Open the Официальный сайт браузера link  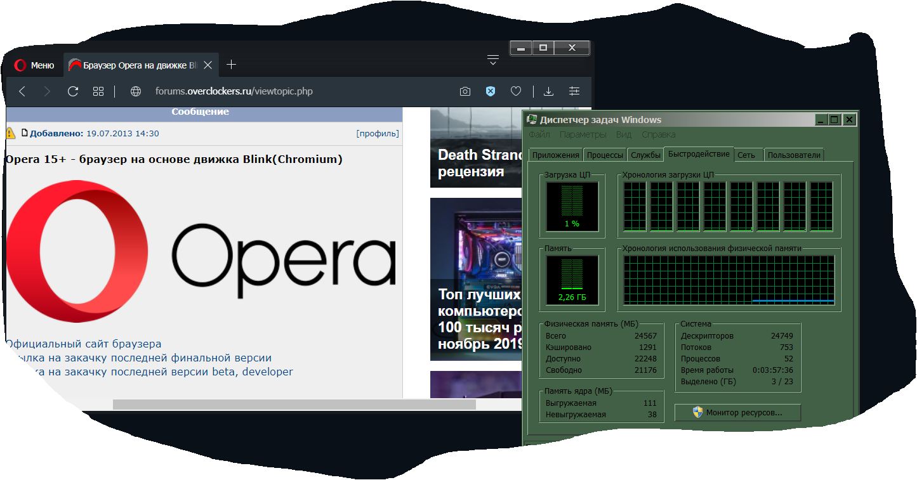[x=83, y=344]
